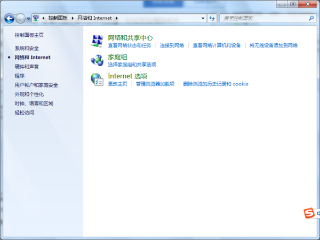Open the HomeGroup spheres icon
The width and height of the screenshot is (320, 240).
[97, 60]
